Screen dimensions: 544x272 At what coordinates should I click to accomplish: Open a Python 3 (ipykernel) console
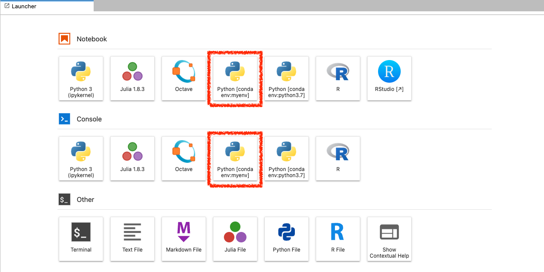(x=81, y=158)
